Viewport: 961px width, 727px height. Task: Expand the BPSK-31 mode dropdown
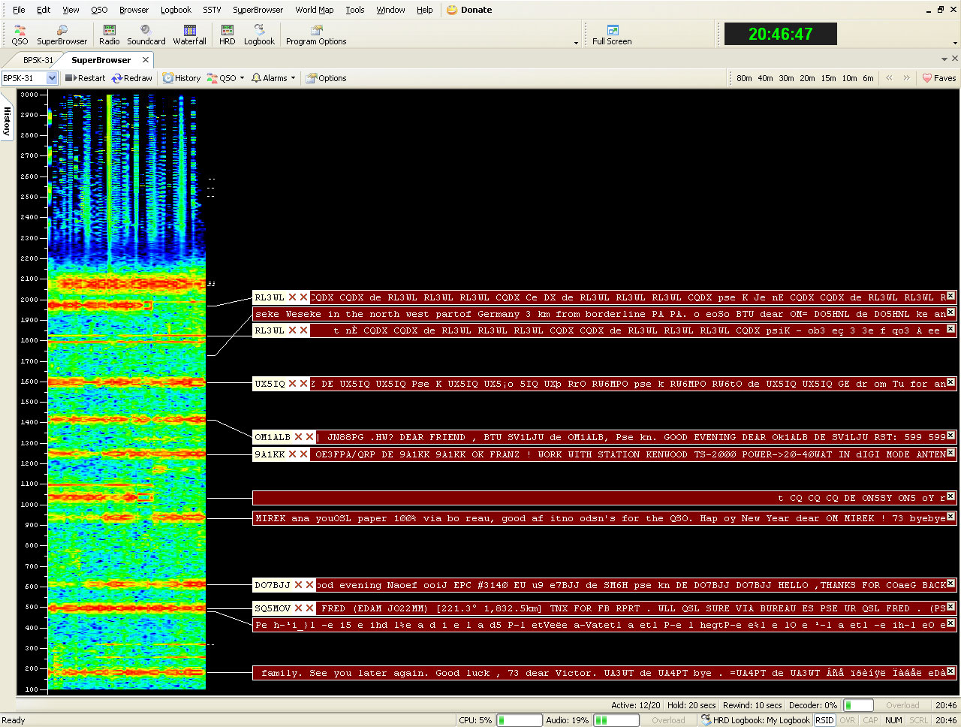(52, 78)
